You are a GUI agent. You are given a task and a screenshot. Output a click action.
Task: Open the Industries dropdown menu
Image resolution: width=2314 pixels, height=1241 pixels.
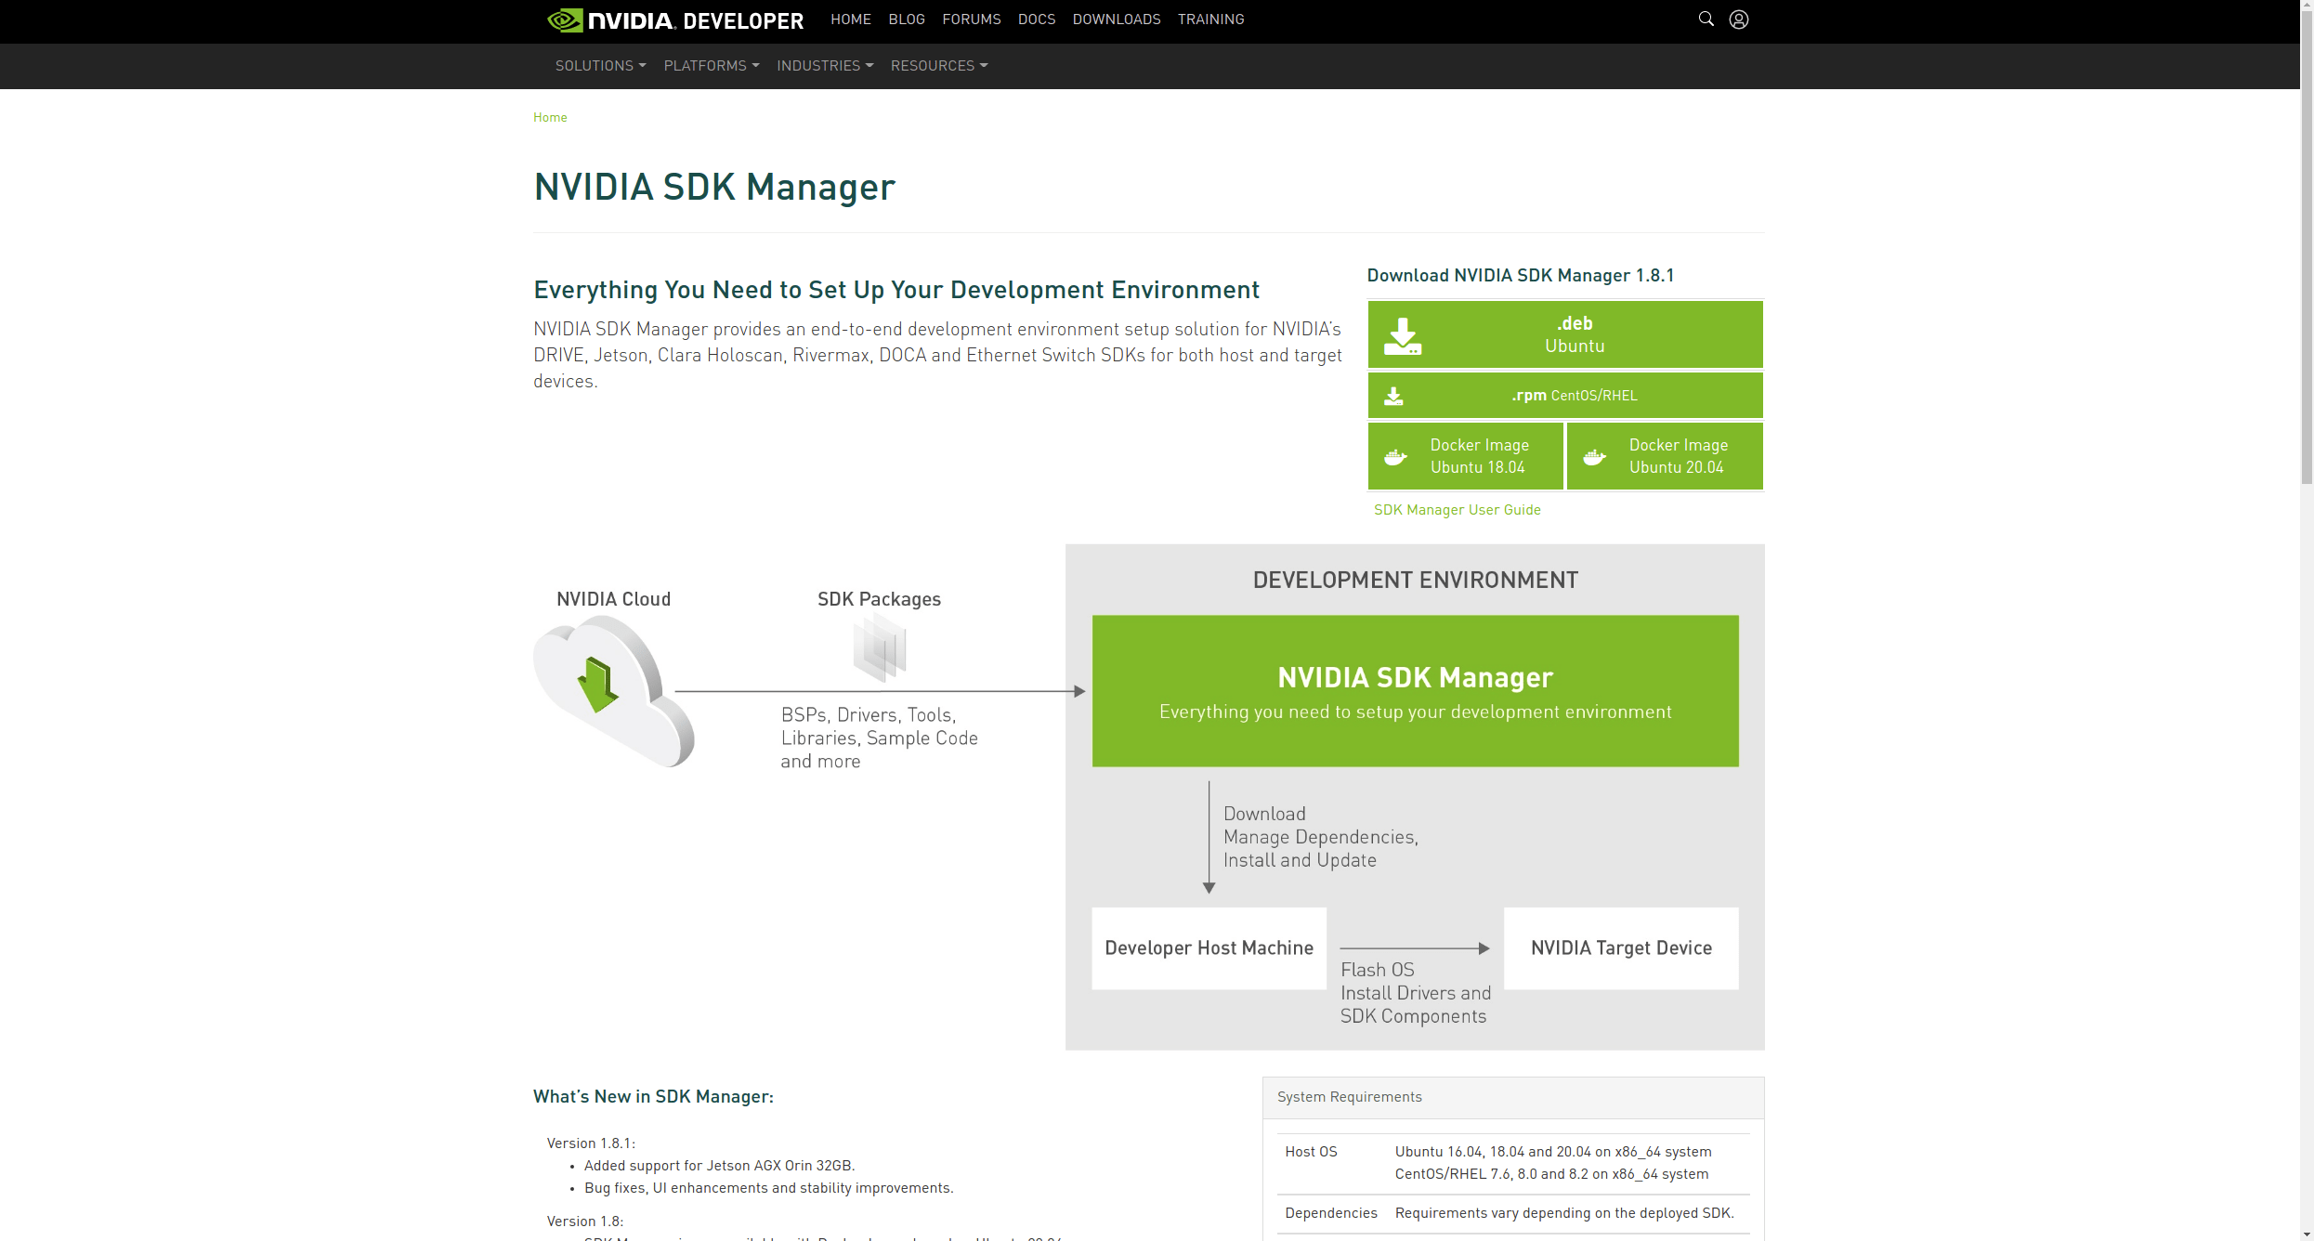[824, 66]
